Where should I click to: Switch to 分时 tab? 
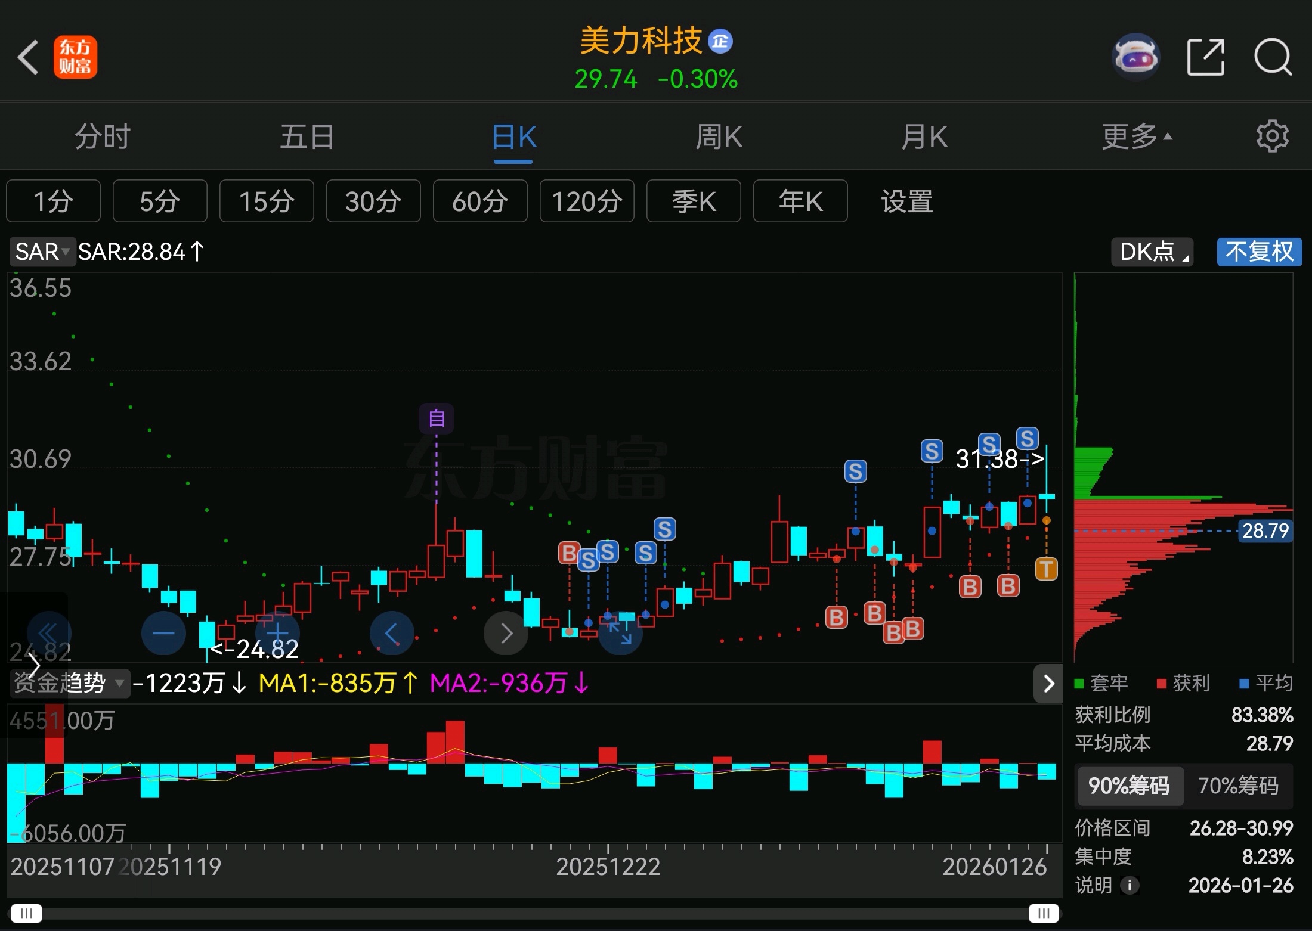(102, 136)
